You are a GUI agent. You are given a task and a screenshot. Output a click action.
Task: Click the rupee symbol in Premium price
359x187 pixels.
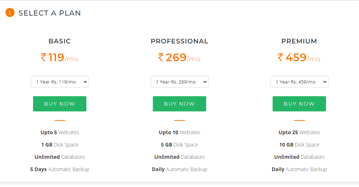coord(281,57)
